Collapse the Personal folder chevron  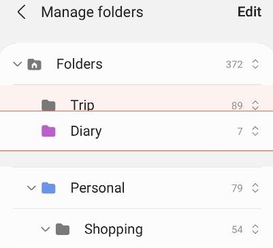pos(31,188)
